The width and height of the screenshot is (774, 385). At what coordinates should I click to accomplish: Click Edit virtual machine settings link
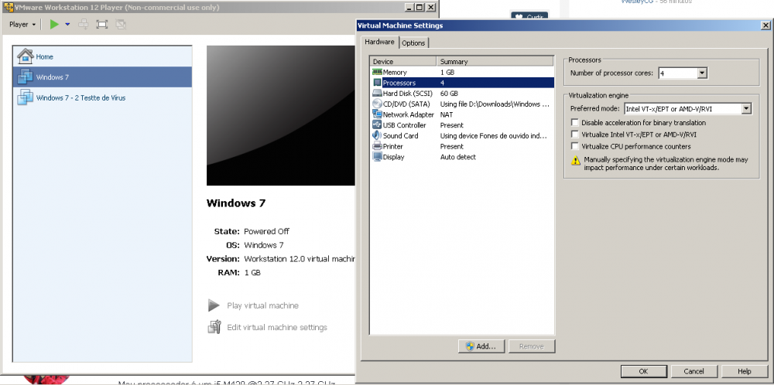tap(276, 327)
